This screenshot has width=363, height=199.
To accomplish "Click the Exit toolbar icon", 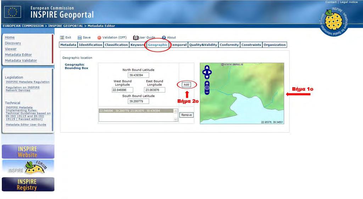I will point(62,37).
